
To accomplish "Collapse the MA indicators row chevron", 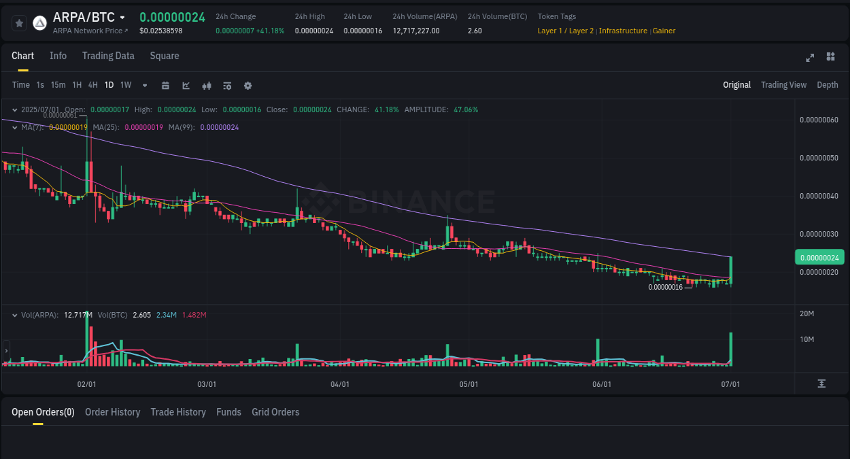I will pyautogui.click(x=14, y=127).
